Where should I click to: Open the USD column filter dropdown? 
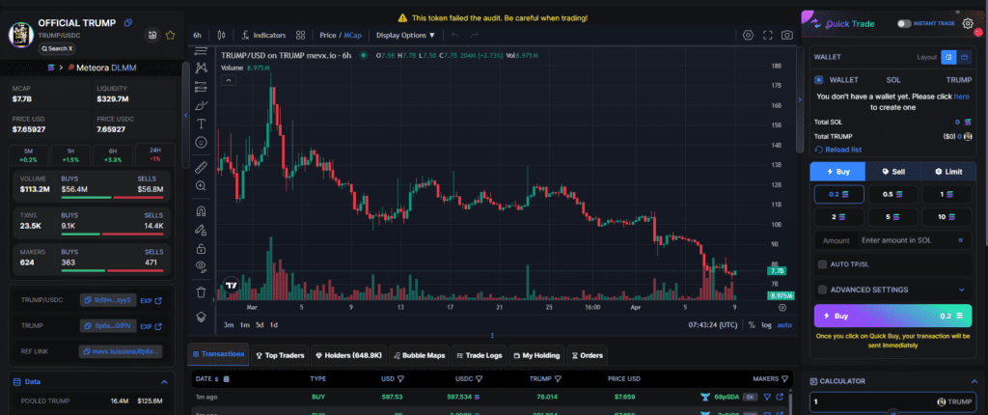(x=400, y=379)
